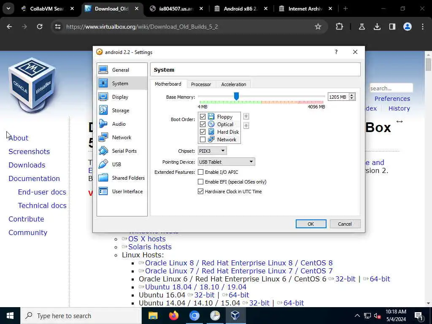Enable I/O APIC checkbox
Screen dimensions: 432x324
(x=200, y=172)
